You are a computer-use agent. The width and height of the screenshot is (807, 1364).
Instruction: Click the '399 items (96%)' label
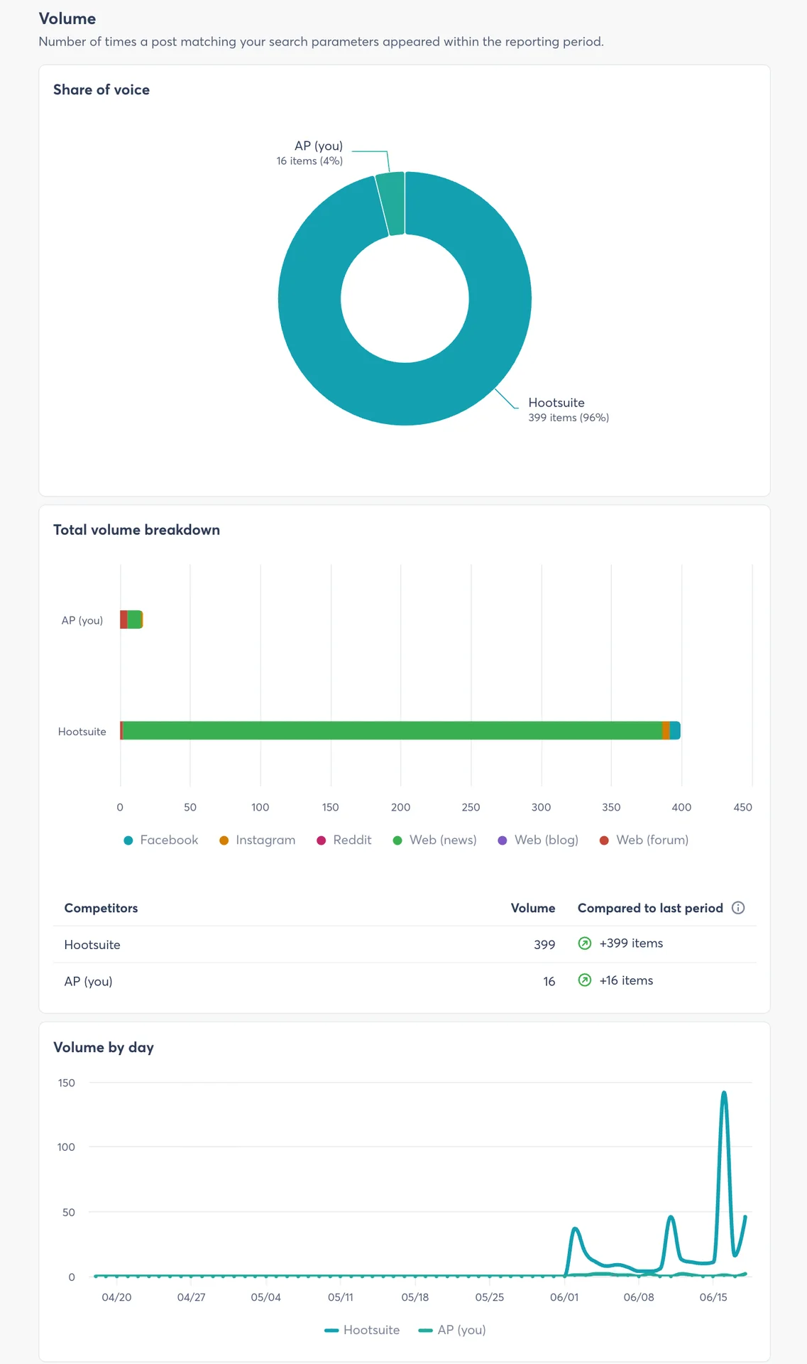click(x=569, y=418)
